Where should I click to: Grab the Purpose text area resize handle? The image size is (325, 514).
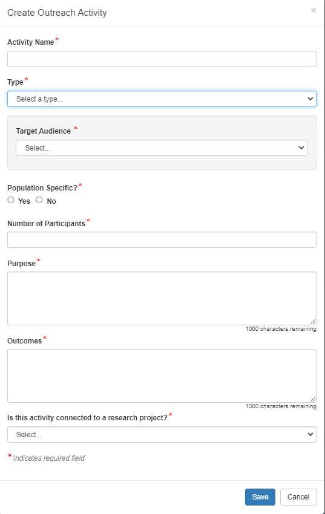(x=313, y=322)
